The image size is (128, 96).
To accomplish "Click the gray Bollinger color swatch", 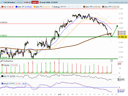I will coord(52,7).
